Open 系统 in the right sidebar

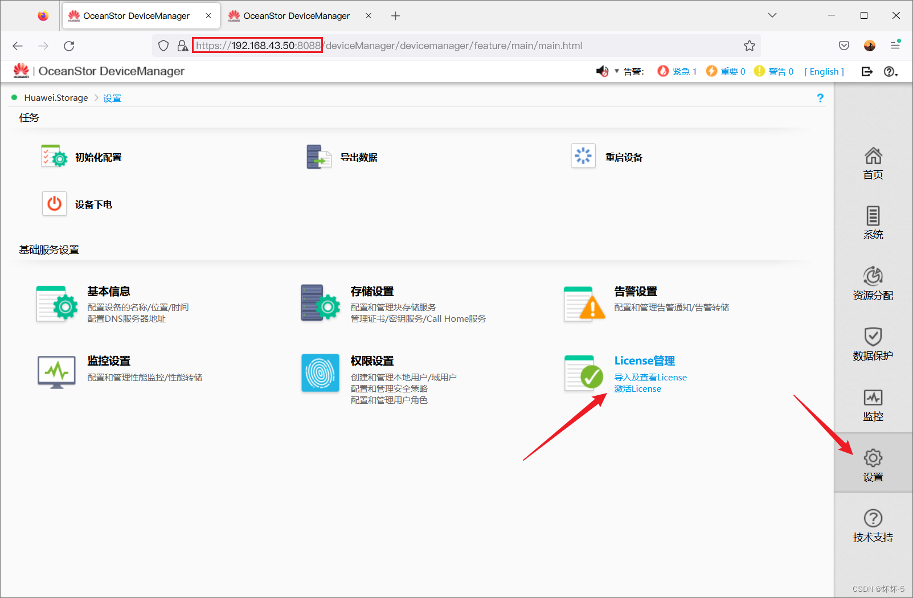pos(873,223)
